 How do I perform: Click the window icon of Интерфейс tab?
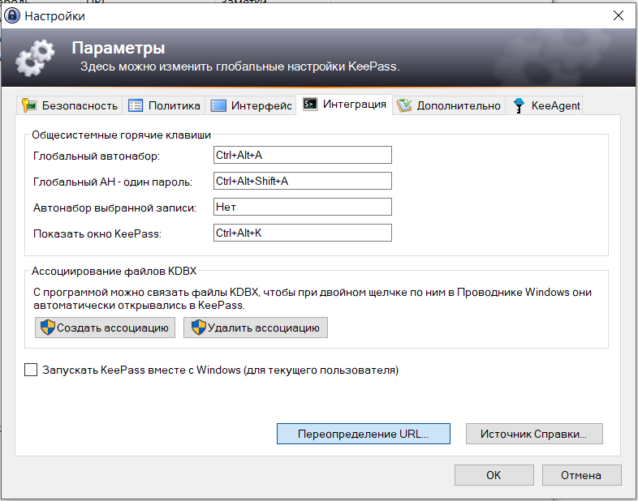click(218, 105)
